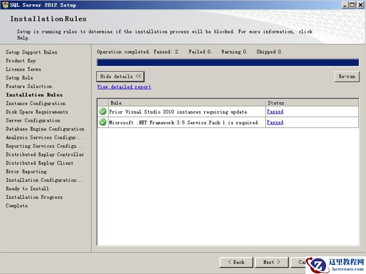Image resolution: width=366 pixels, height=274 pixels.
Task: Click Prior Visual Studio 2010 instances rule text
Action: 178,112
